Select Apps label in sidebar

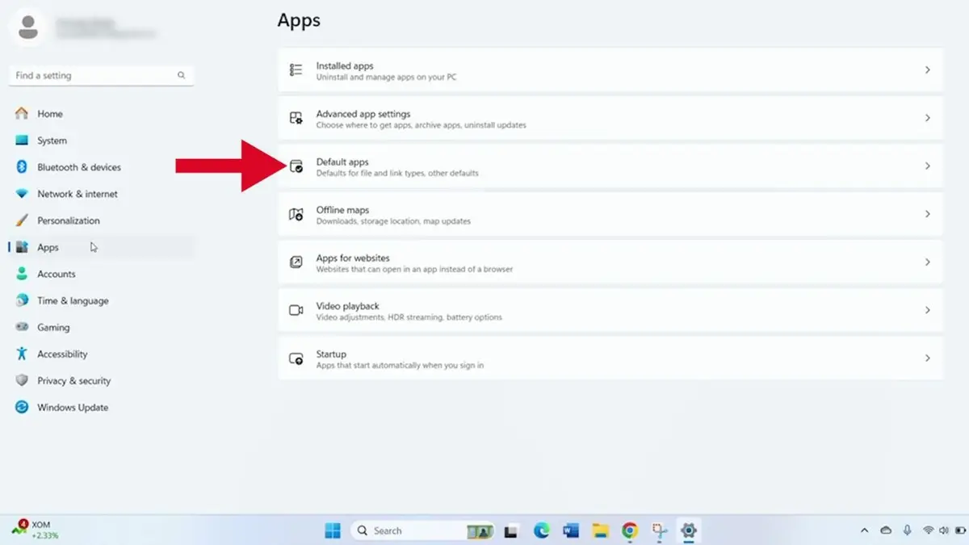coord(48,248)
